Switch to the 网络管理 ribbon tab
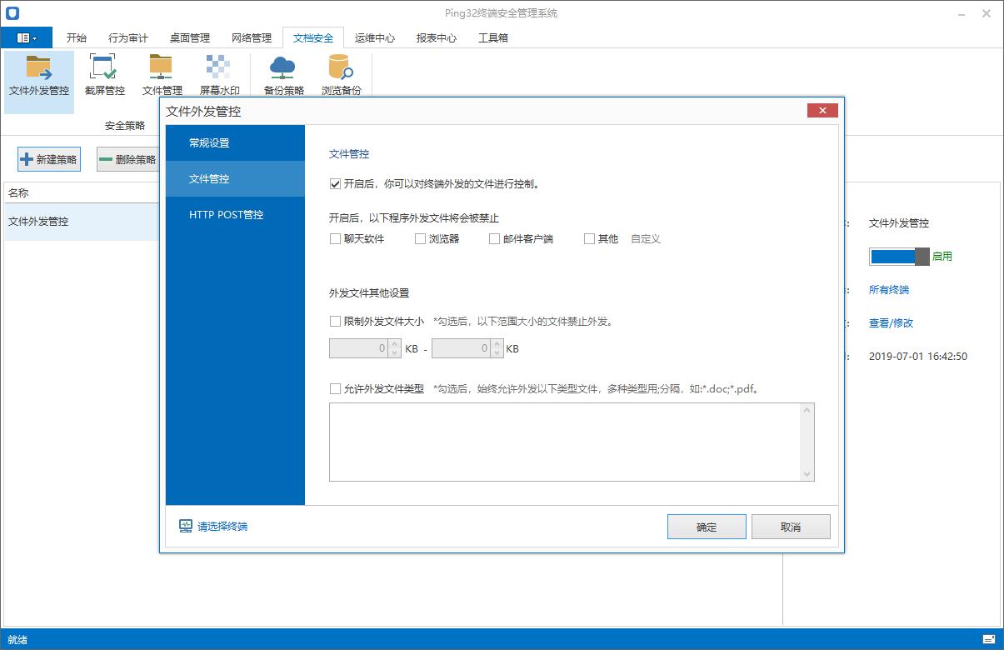 (x=252, y=37)
